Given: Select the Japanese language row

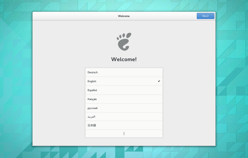Looking at the screenshot, I should [x=124, y=125].
